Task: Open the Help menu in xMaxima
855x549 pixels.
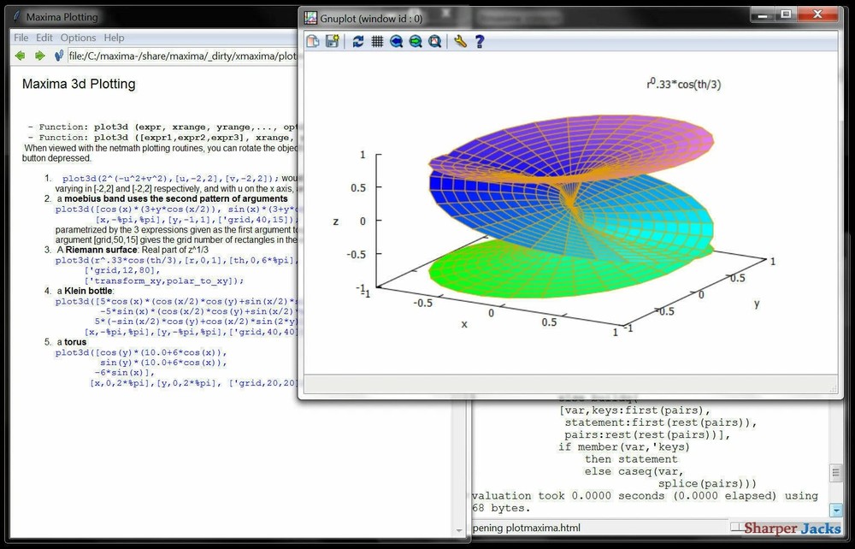Action: (114, 38)
